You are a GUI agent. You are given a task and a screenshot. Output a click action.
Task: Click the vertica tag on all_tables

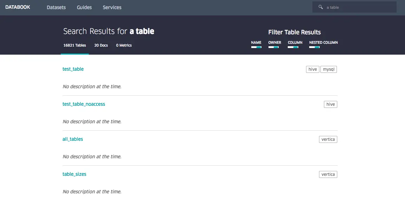click(x=328, y=139)
